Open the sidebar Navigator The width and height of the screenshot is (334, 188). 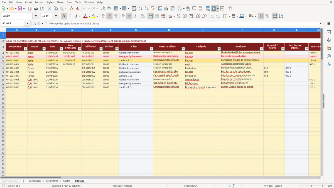329,56
